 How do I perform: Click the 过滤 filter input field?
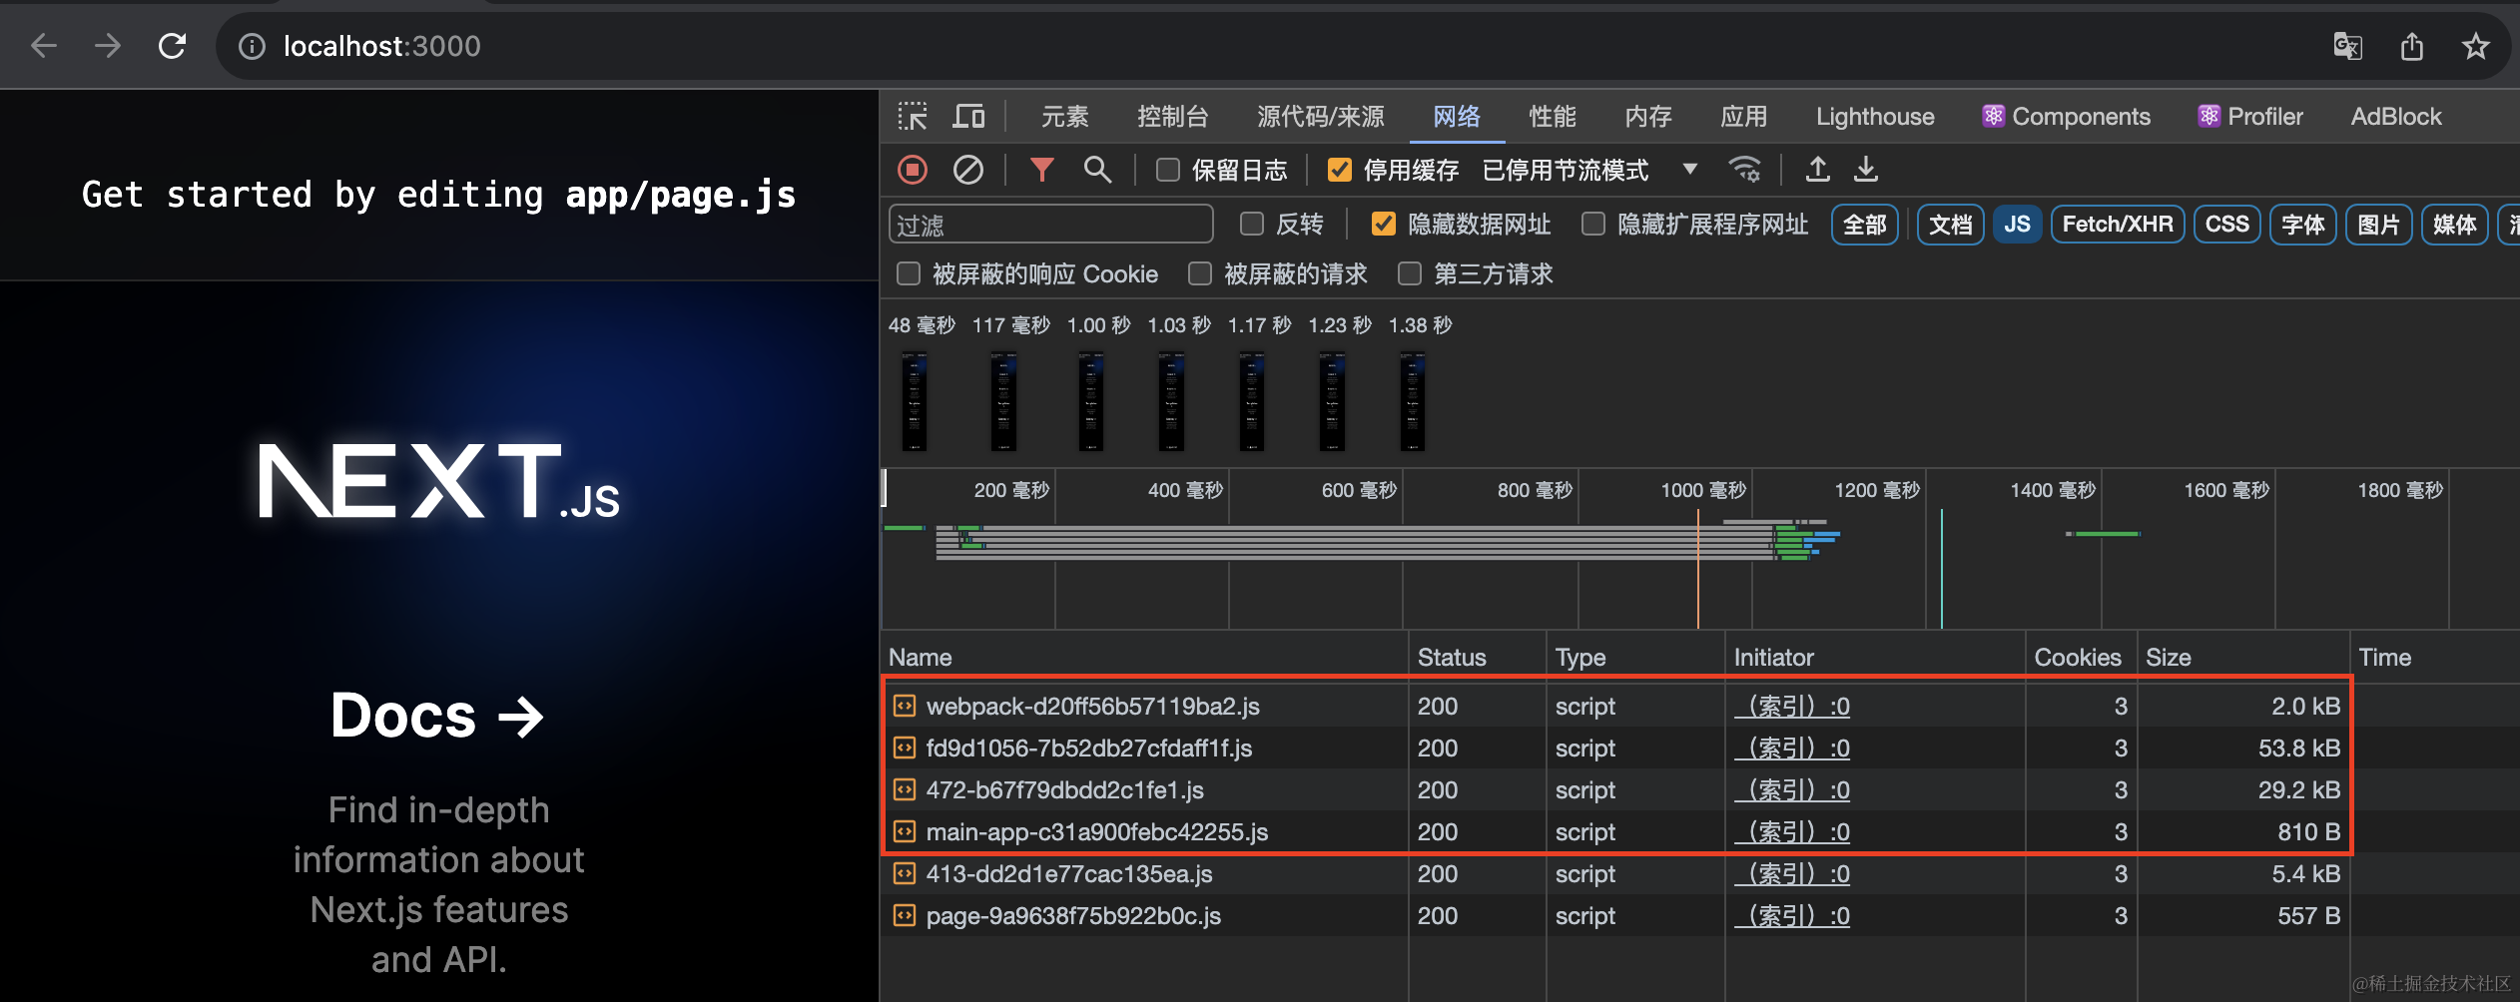point(1049,225)
